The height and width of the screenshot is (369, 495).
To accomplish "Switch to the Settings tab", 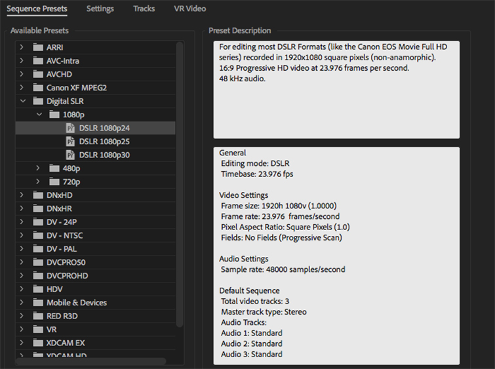I will click(100, 9).
